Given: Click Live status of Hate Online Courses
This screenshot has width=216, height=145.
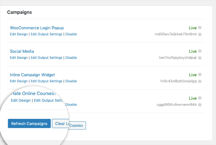Looking at the screenshot, I should 193,98.
